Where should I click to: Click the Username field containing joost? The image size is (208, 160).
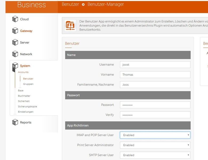(155, 65)
